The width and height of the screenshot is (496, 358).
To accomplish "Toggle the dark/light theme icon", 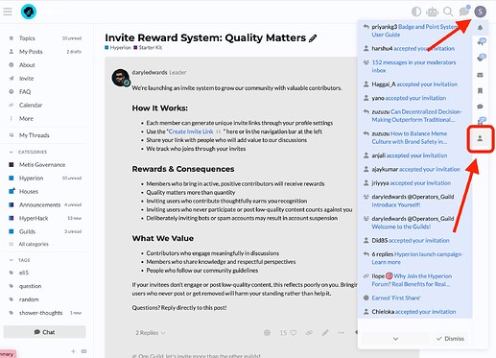I will tap(416, 12).
